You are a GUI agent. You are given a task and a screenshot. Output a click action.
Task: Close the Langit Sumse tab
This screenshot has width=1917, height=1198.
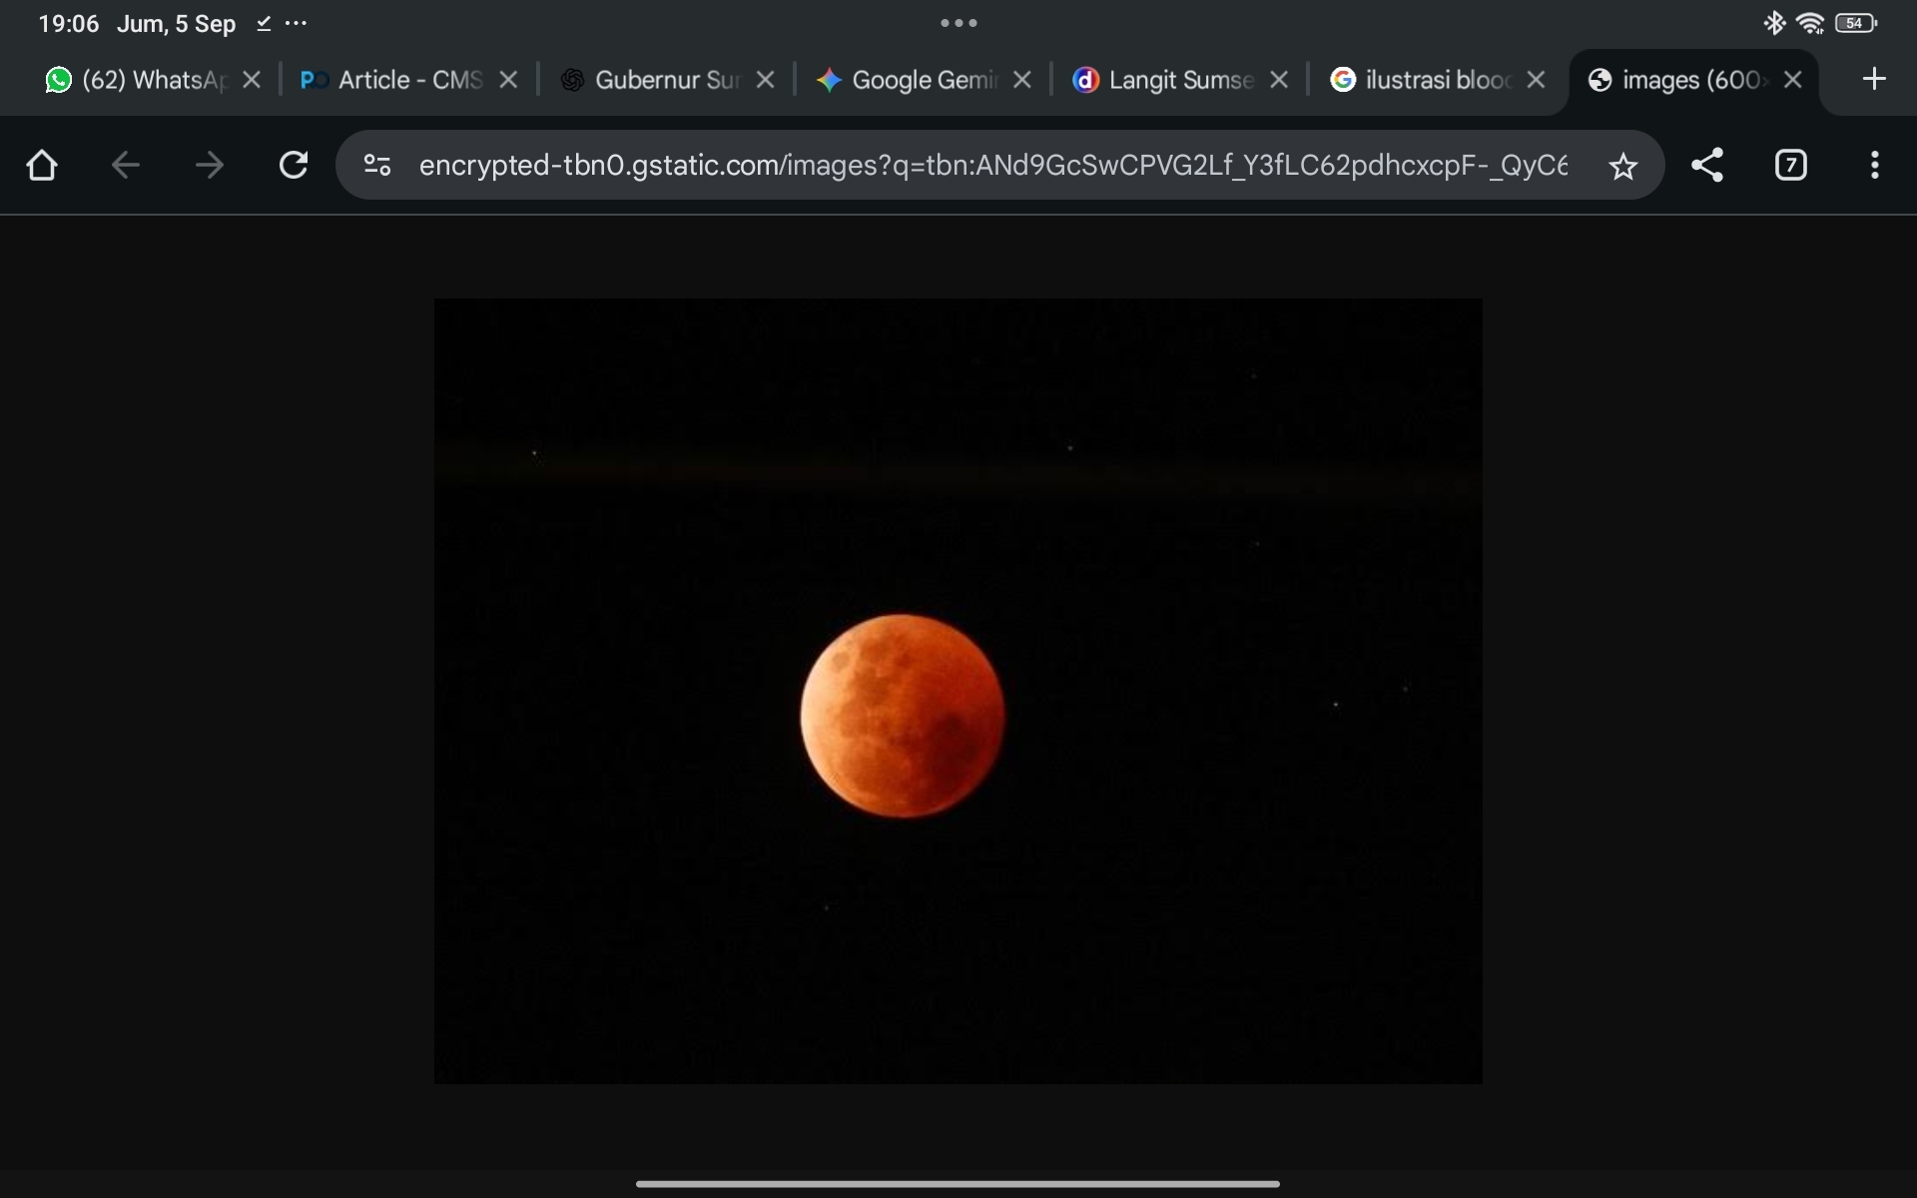coord(1280,80)
